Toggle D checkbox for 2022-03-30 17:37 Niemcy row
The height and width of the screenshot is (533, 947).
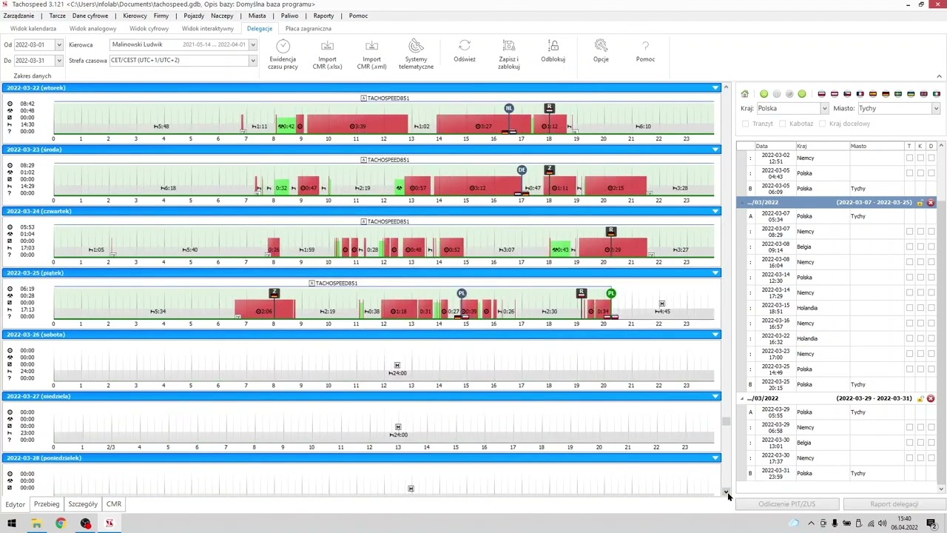point(931,458)
